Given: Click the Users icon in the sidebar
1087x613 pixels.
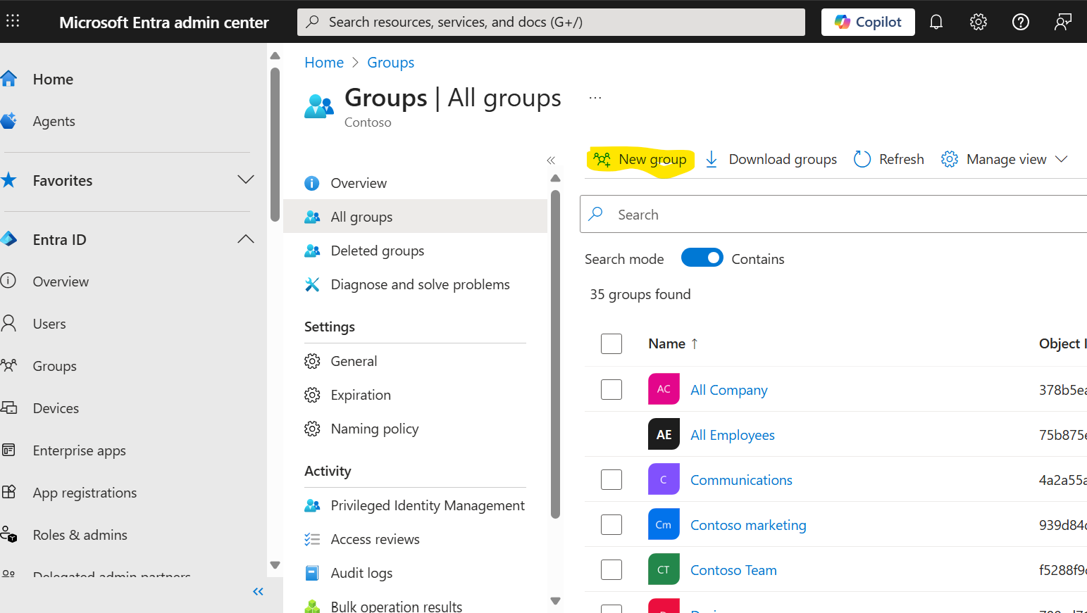Looking at the screenshot, I should pos(8,323).
